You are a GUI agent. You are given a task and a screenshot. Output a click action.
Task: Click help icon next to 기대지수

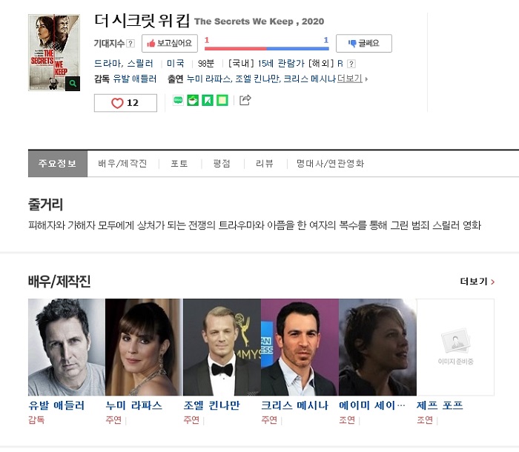[131, 44]
